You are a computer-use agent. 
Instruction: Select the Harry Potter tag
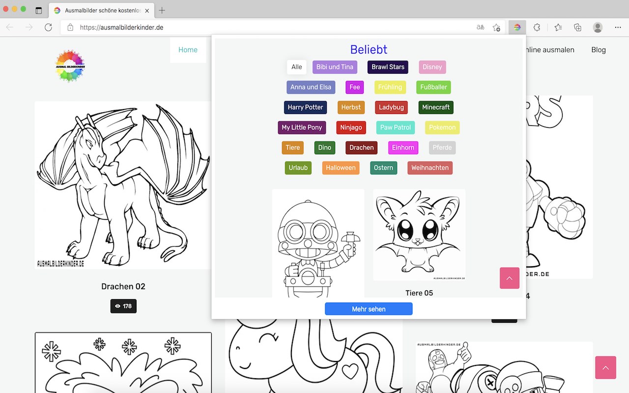tap(306, 107)
